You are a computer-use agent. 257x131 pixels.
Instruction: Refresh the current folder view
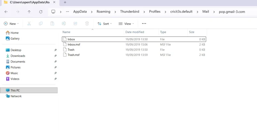click(x=41, y=12)
